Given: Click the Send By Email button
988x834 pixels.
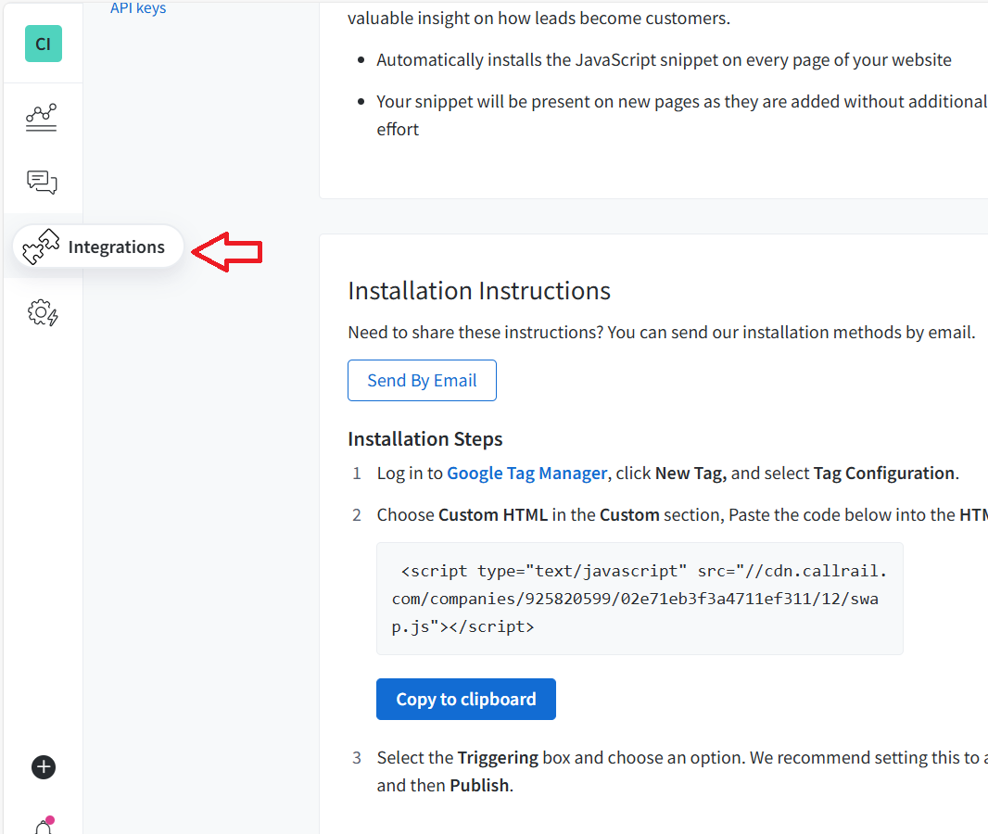Looking at the screenshot, I should click(x=422, y=381).
